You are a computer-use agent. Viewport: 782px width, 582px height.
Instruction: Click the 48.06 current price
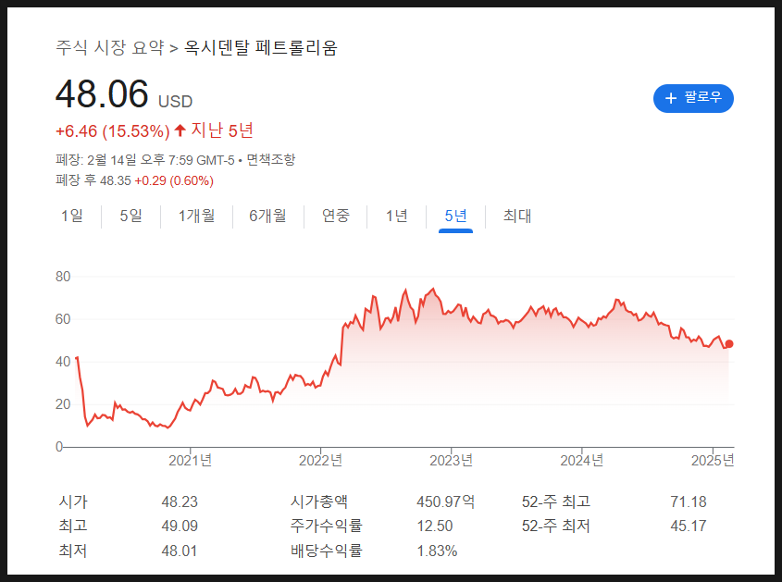[102, 93]
